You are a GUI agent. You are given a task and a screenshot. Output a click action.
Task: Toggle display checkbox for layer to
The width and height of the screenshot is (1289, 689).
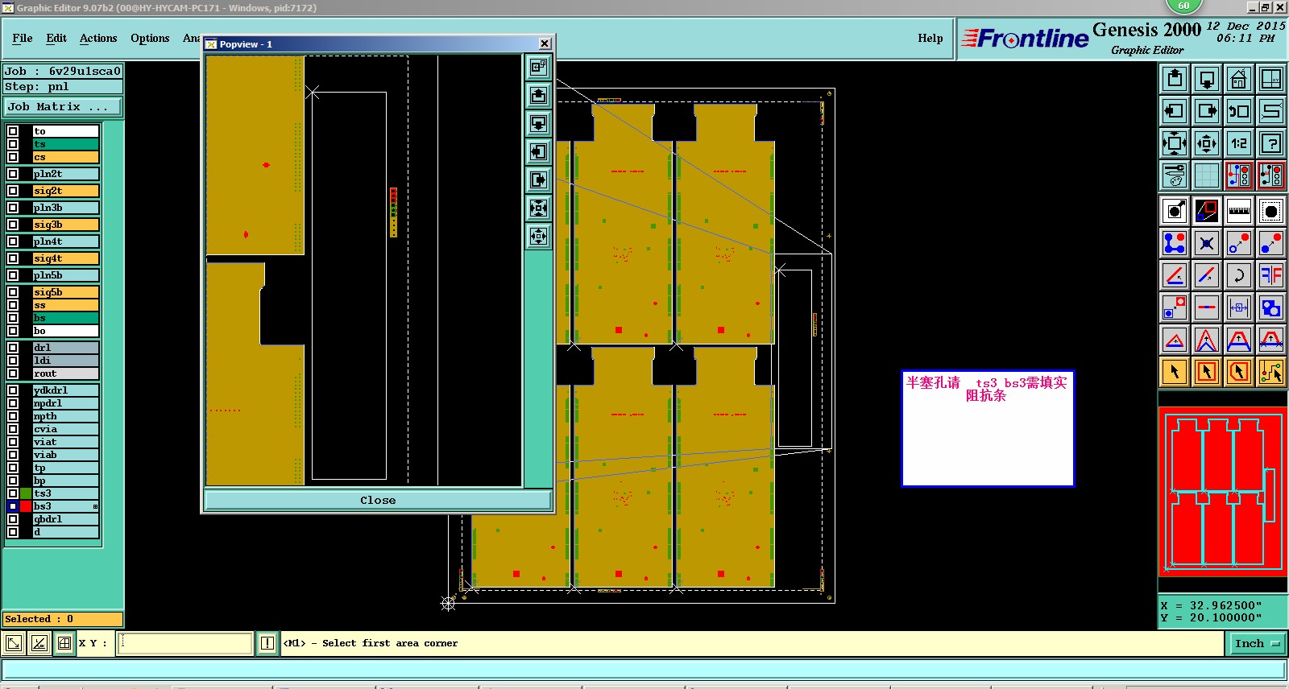click(13, 131)
